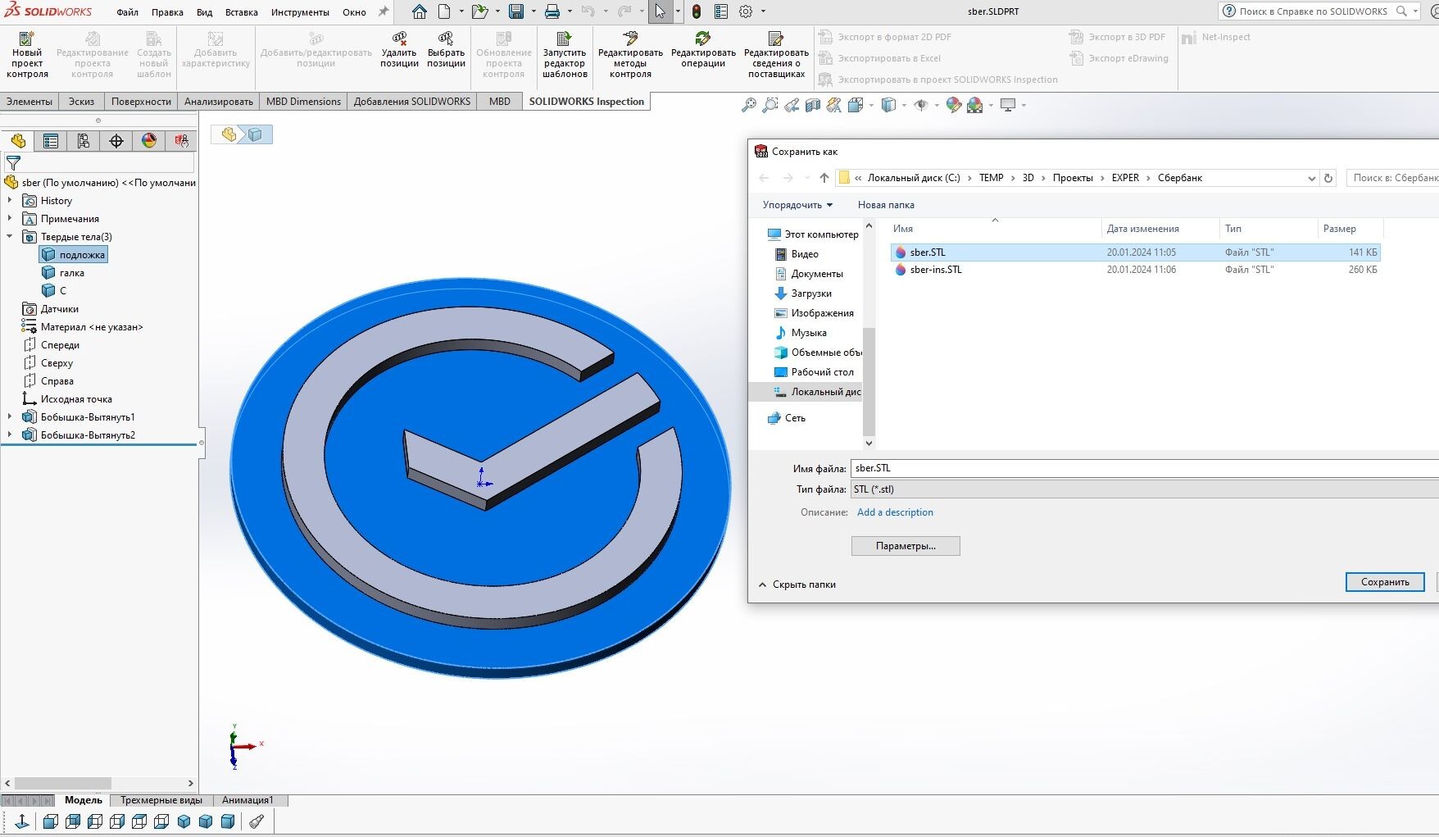Screen dimensions: 1439x837
Task: Click the Apply Scene icon
Action: [975, 105]
